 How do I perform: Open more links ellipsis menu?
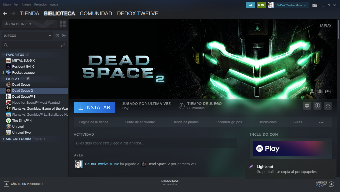coord(321,122)
